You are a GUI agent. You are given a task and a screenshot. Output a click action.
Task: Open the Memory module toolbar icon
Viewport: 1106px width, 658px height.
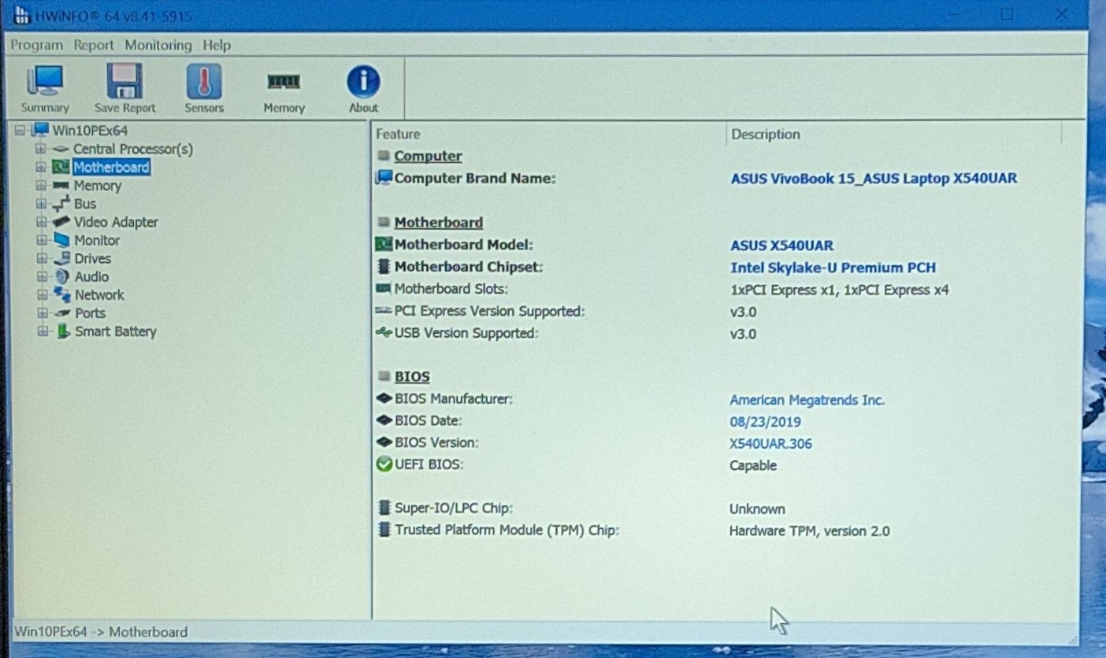click(x=284, y=82)
